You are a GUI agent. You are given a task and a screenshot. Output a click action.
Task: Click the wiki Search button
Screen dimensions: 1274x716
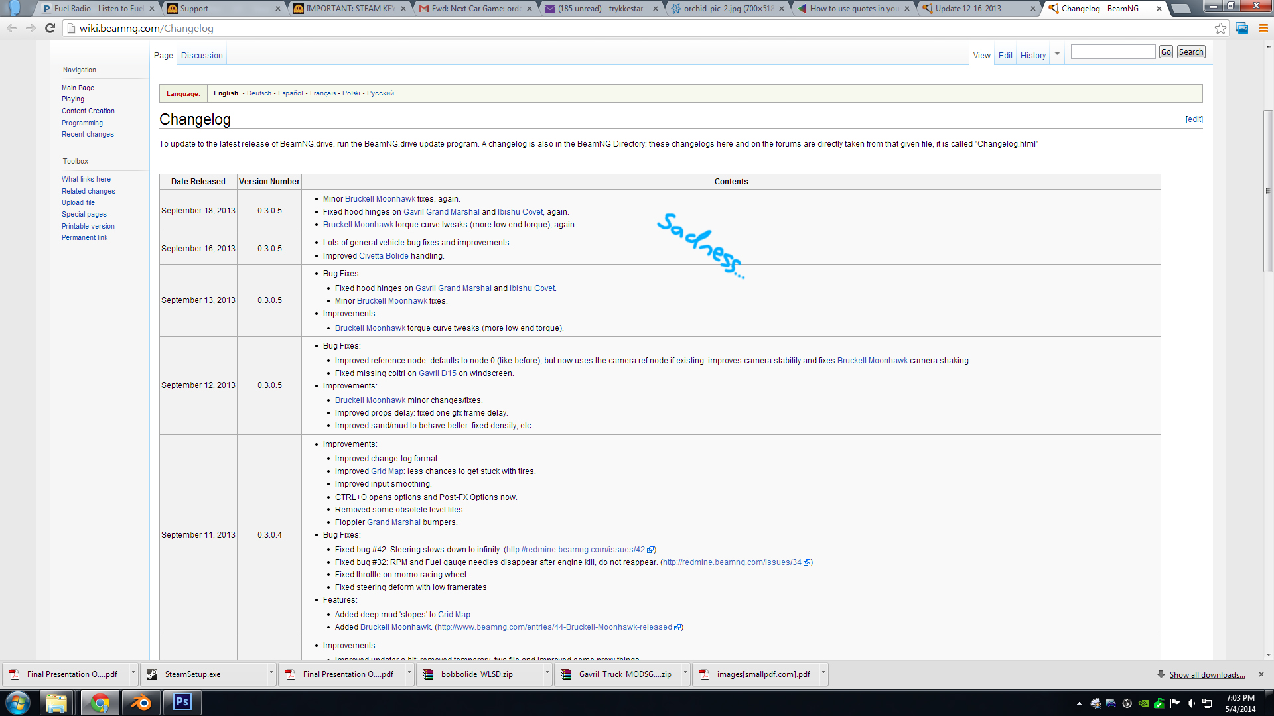point(1191,52)
